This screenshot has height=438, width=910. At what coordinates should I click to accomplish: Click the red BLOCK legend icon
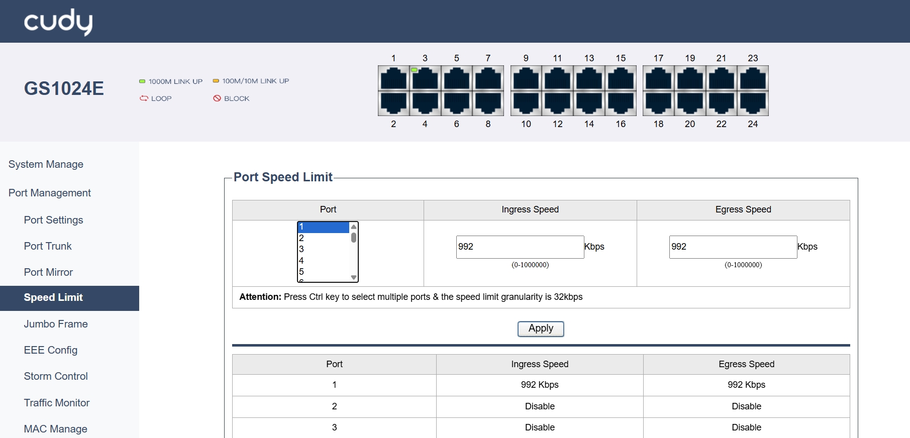tap(217, 98)
